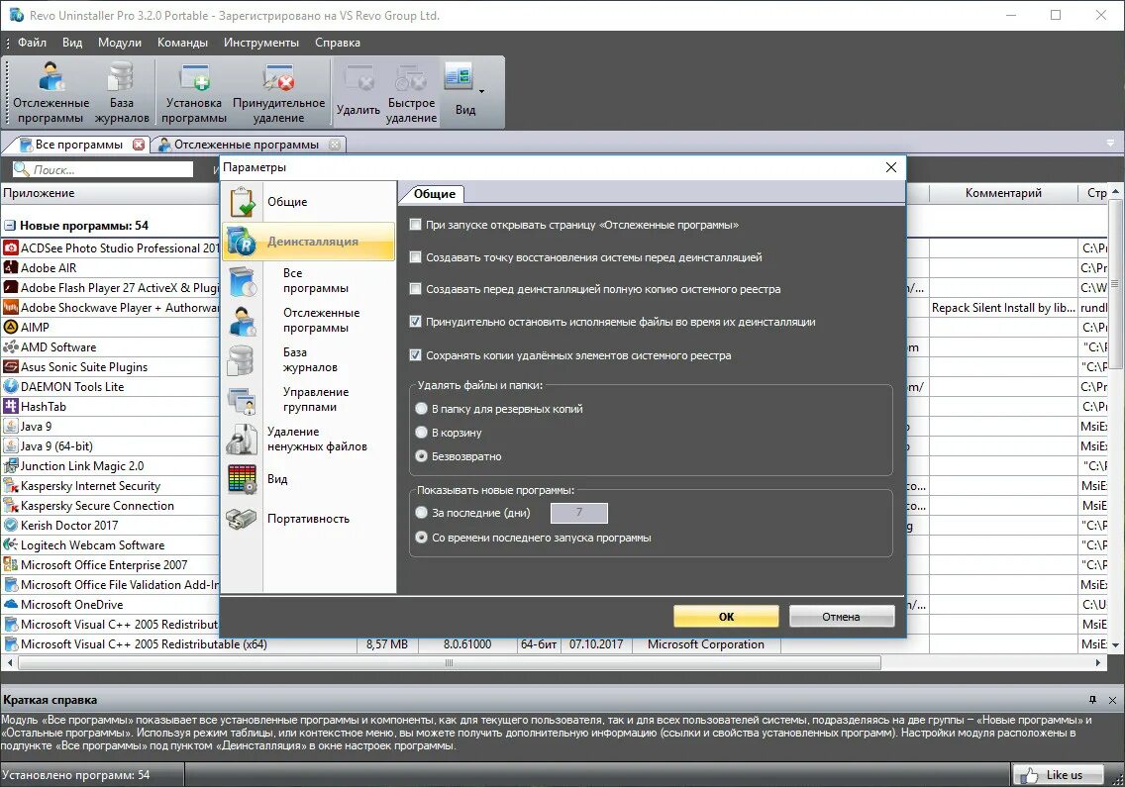The width and height of the screenshot is (1125, 787).
Task: Click the OK button
Action: (x=726, y=616)
